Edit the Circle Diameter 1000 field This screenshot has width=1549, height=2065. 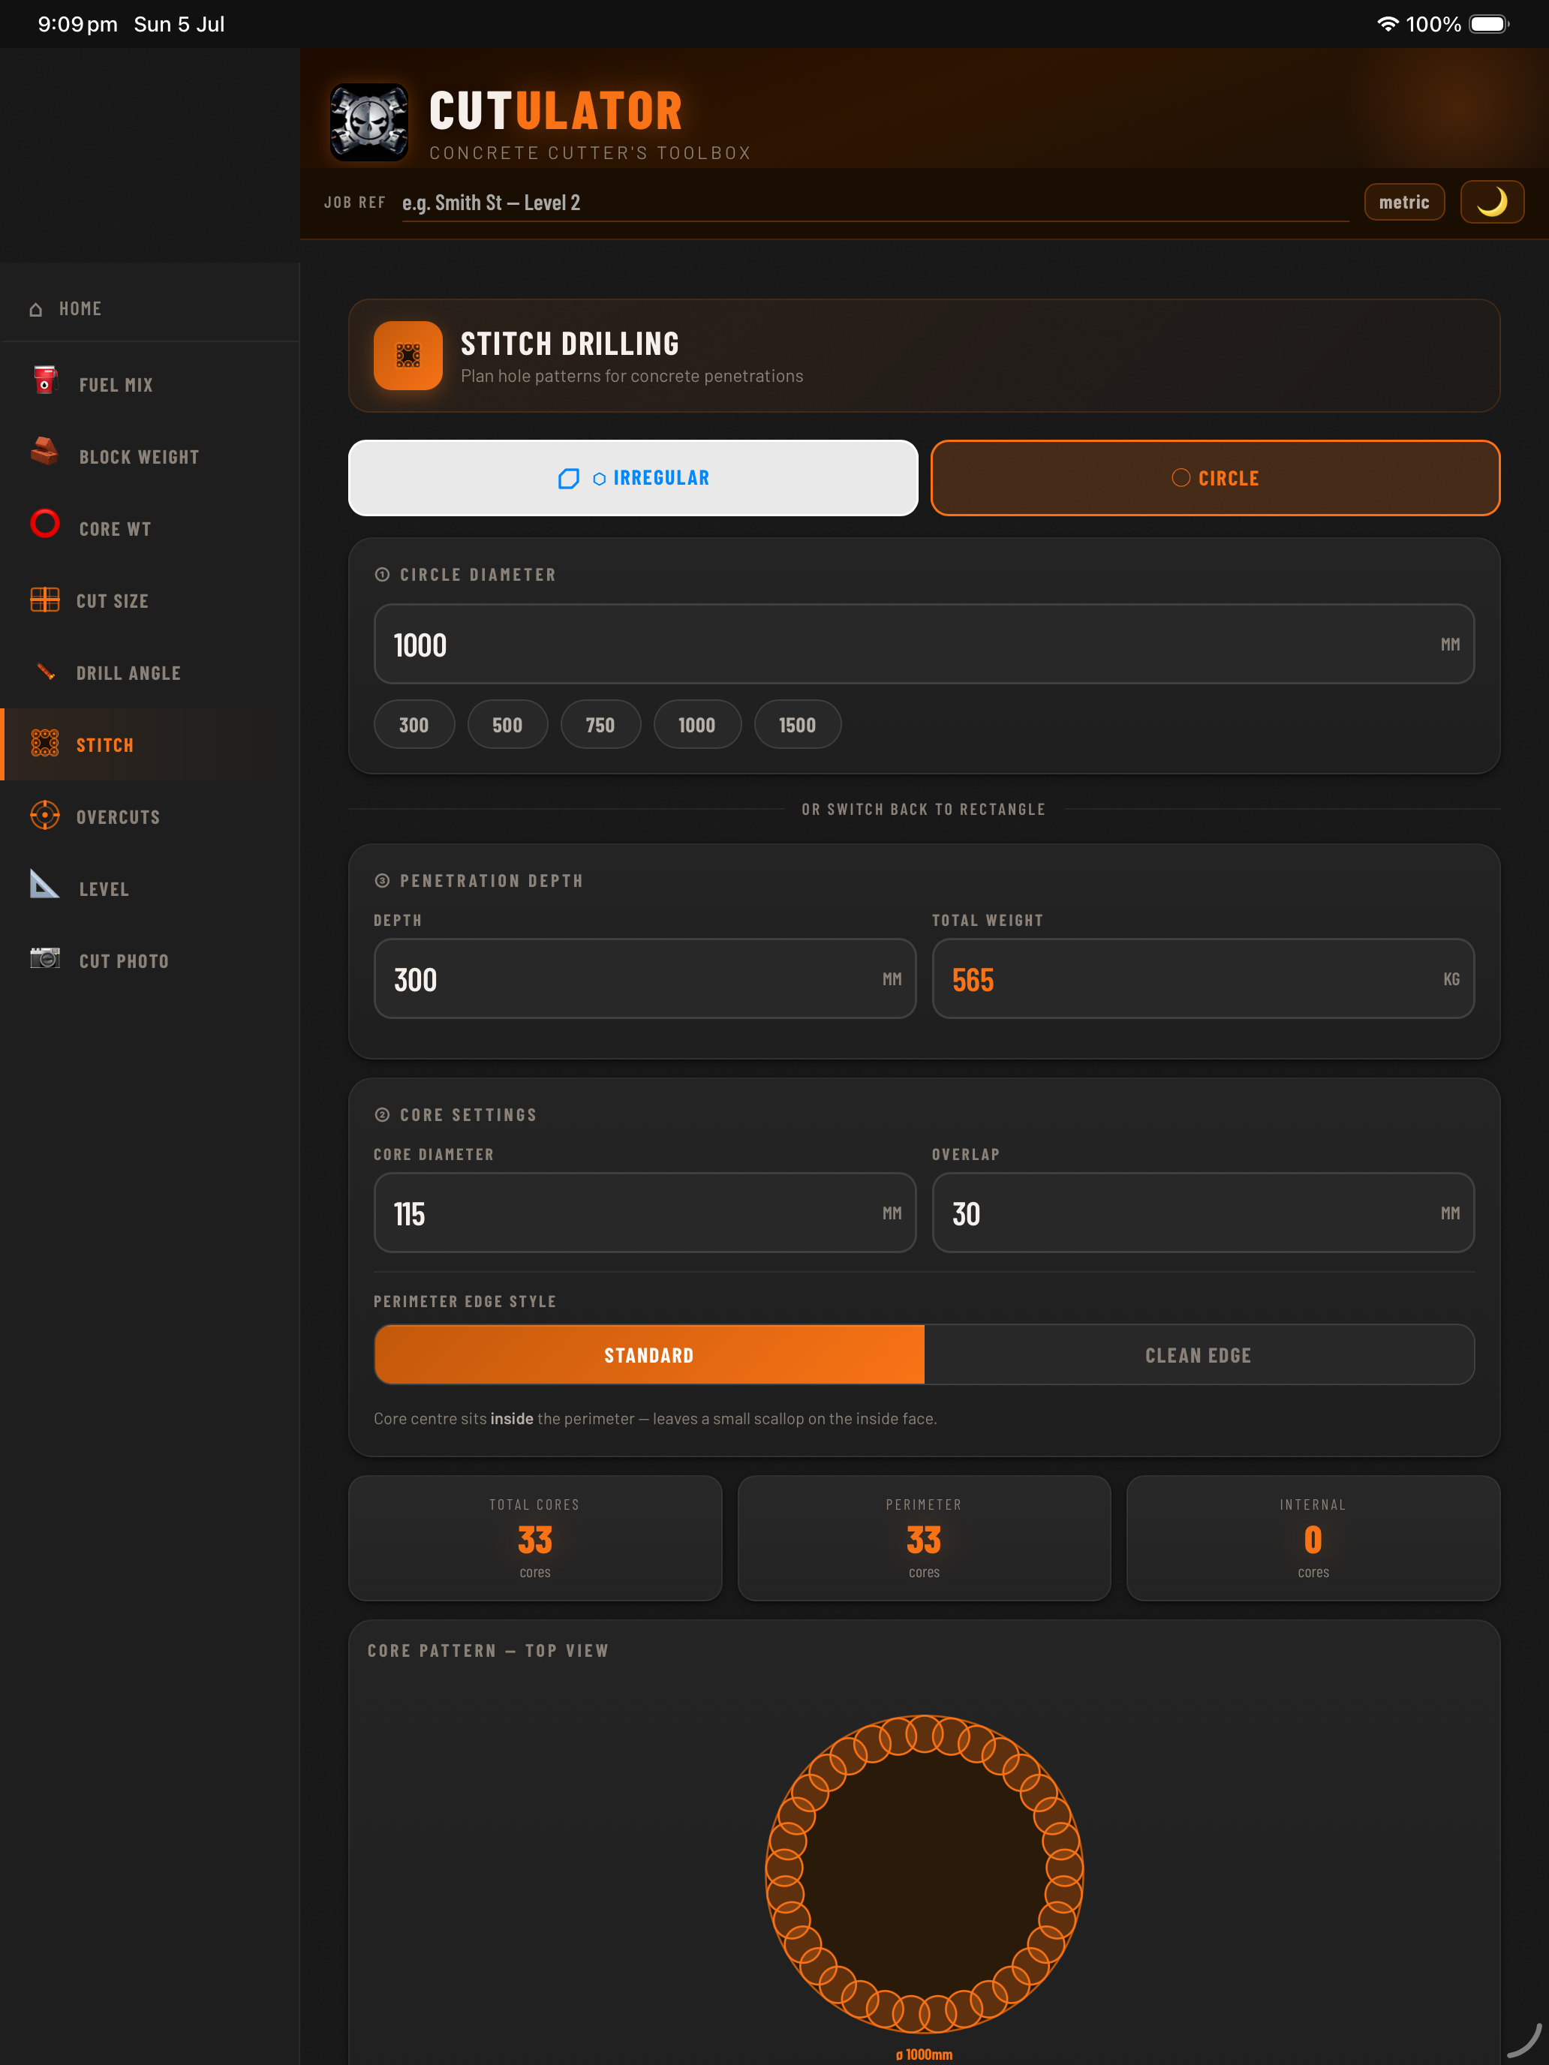925,644
